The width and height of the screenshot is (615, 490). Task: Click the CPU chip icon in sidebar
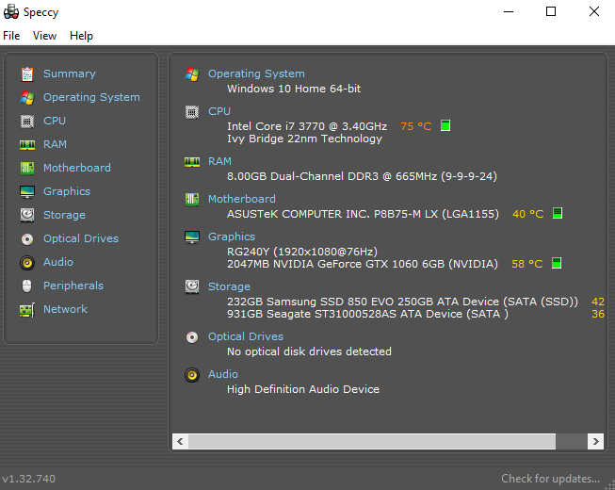pos(27,122)
